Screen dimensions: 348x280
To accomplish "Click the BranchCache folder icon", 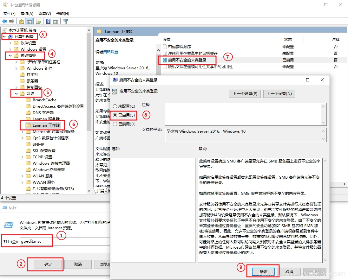I will pyautogui.click(x=28, y=100).
